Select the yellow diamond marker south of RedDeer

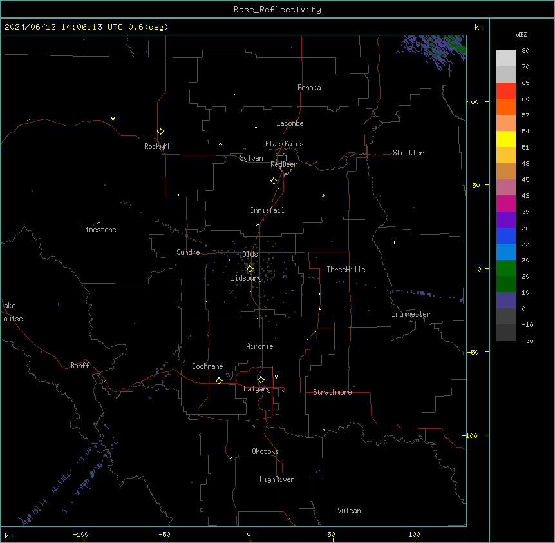click(274, 181)
